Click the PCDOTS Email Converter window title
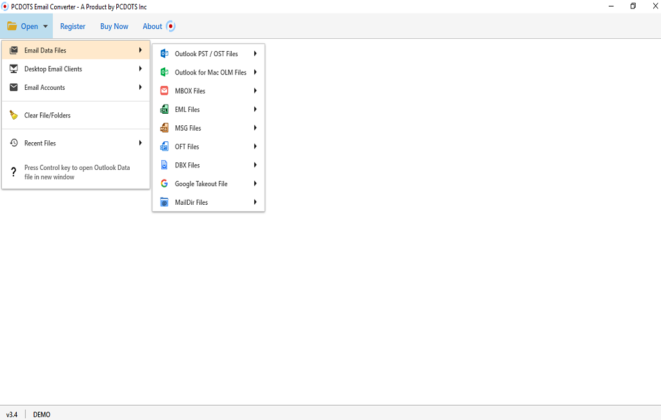 pyautogui.click(x=79, y=6)
